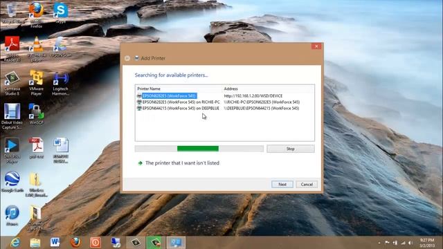Cancel the Add Printer wizard
This screenshot has width=443, height=249.
click(x=307, y=185)
